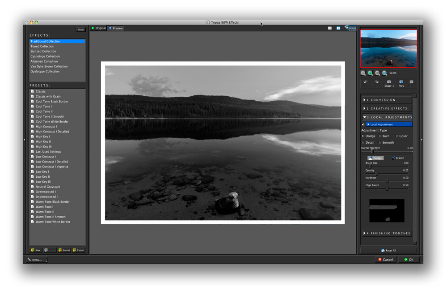This screenshot has height=295, width=447.
Task: Select the Detail adjustment type
Action: point(363,142)
